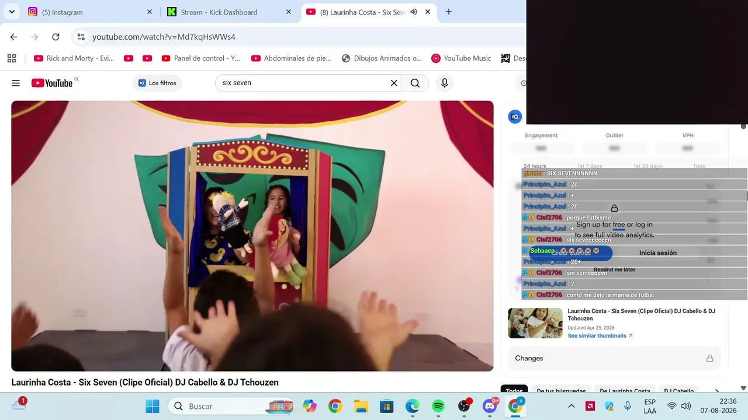The height and width of the screenshot is (420, 748).
Task: Open Microsoft Store from the taskbar
Action: click(387, 406)
